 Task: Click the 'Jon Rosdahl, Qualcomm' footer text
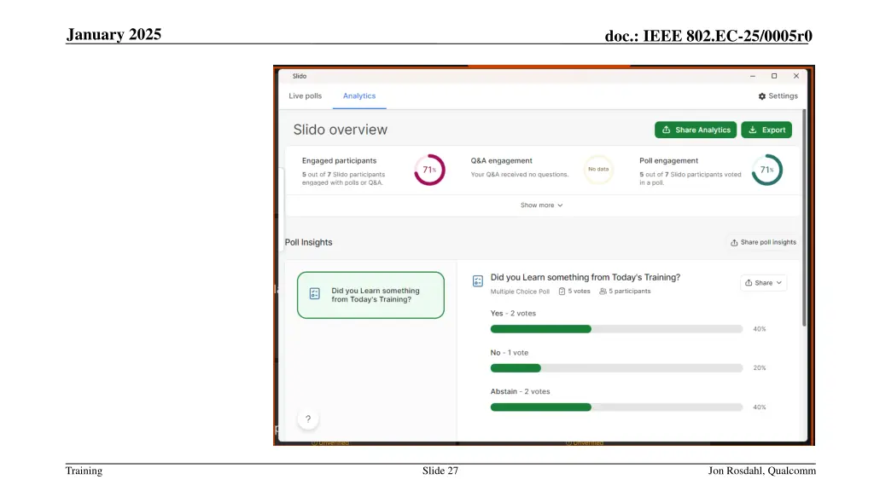coord(762,471)
